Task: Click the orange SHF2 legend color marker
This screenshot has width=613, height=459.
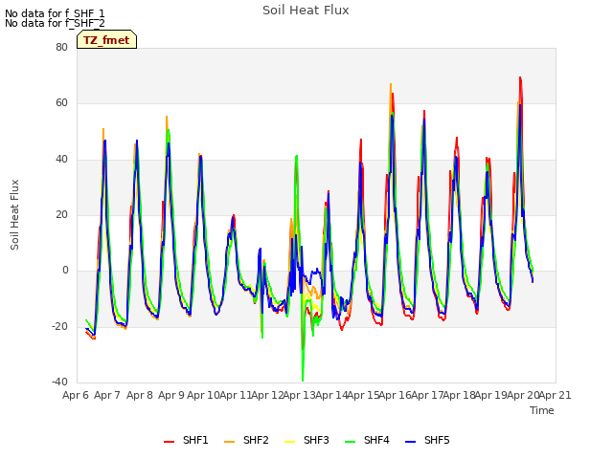Action: click(x=229, y=442)
